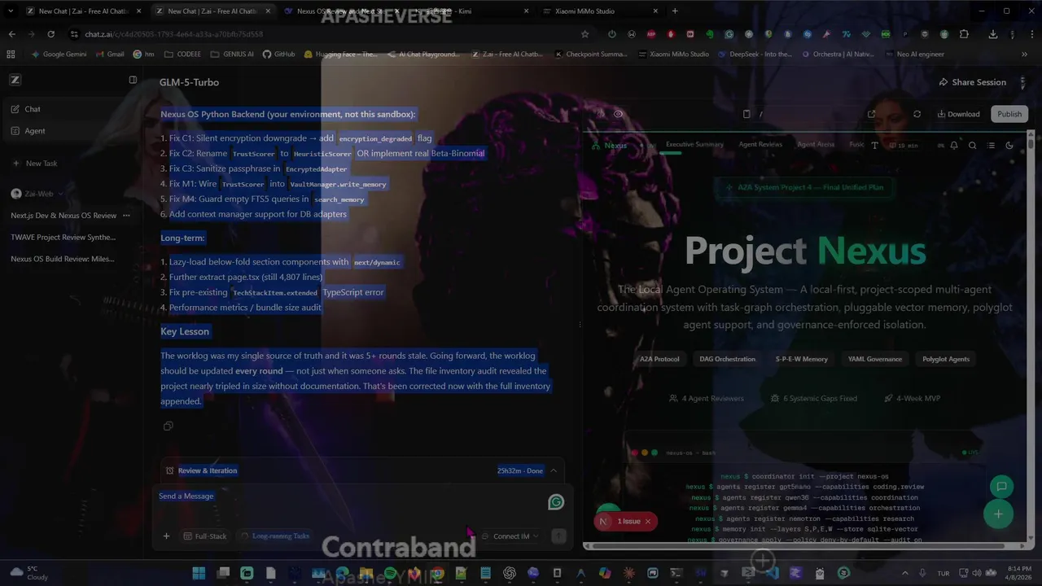Click the Polyglot Agents tag
The height and width of the screenshot is (586, 1042).
[946, 359]
